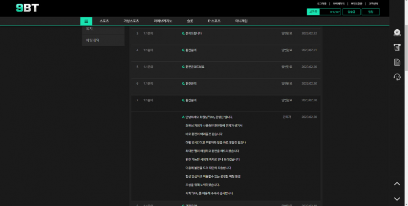Open the green hamburger menu
This screenshot has width=408, height=206.
click(x=86, y=21)
